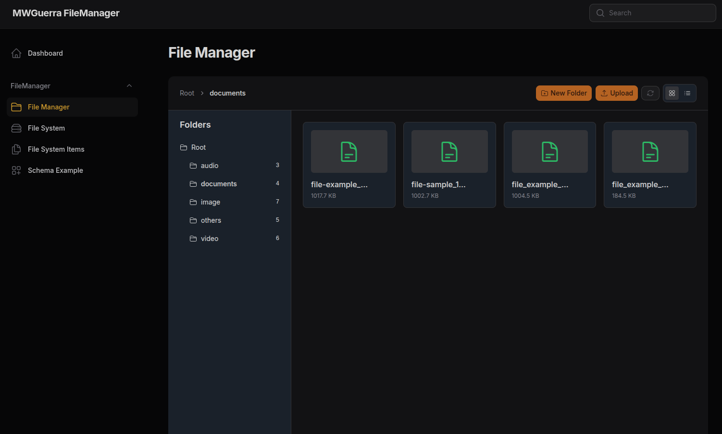Click the refresh icon button
722x434 pixels.
tap(650, 93)
